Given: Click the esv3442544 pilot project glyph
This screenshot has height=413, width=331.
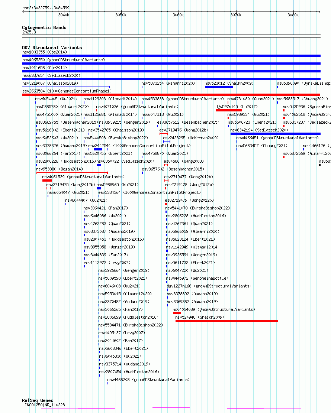Looking at the screenshot, I should 99,149.
